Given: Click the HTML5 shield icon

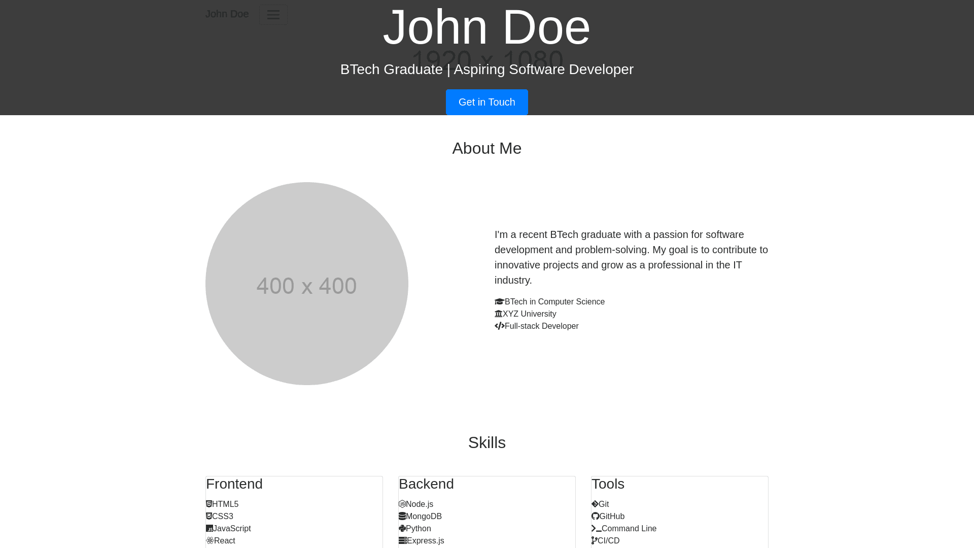Looking at the screenshot, I should coord(209,504).
